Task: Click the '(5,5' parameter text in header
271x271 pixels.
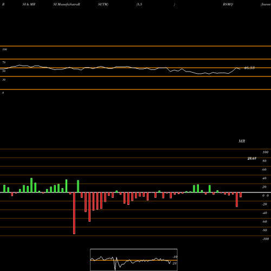Action: point(139,4)
